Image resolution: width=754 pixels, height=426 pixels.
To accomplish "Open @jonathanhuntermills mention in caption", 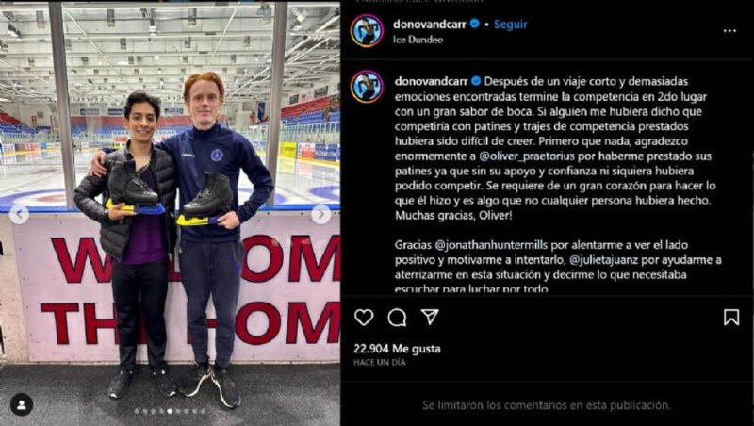I will [491, 245].
